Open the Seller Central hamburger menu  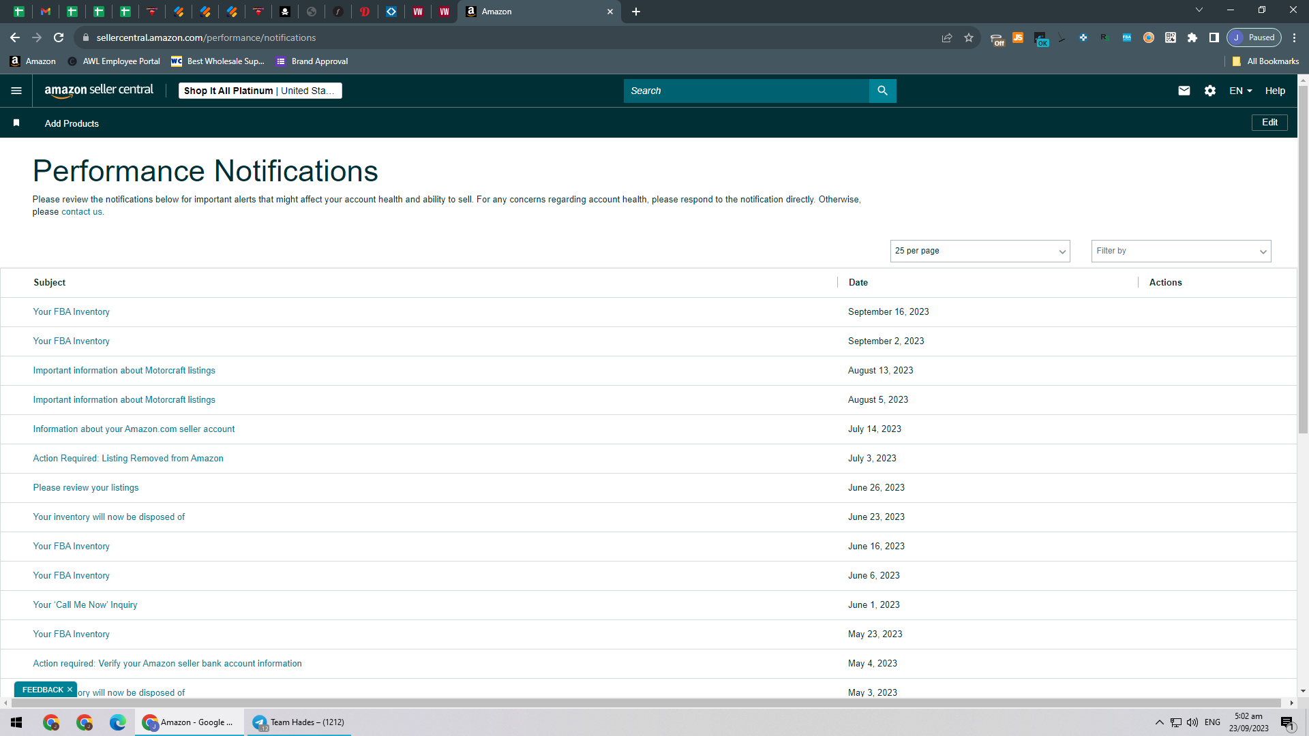point(16,91)
